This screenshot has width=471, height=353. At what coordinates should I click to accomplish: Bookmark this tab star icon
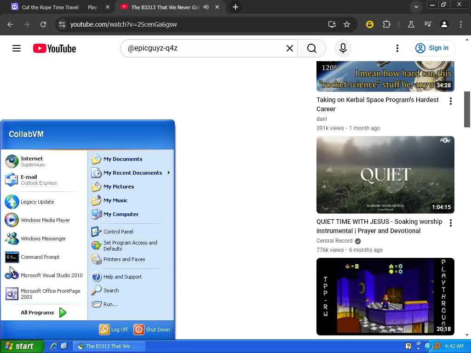pyautogui.click(x=347, y=24)
